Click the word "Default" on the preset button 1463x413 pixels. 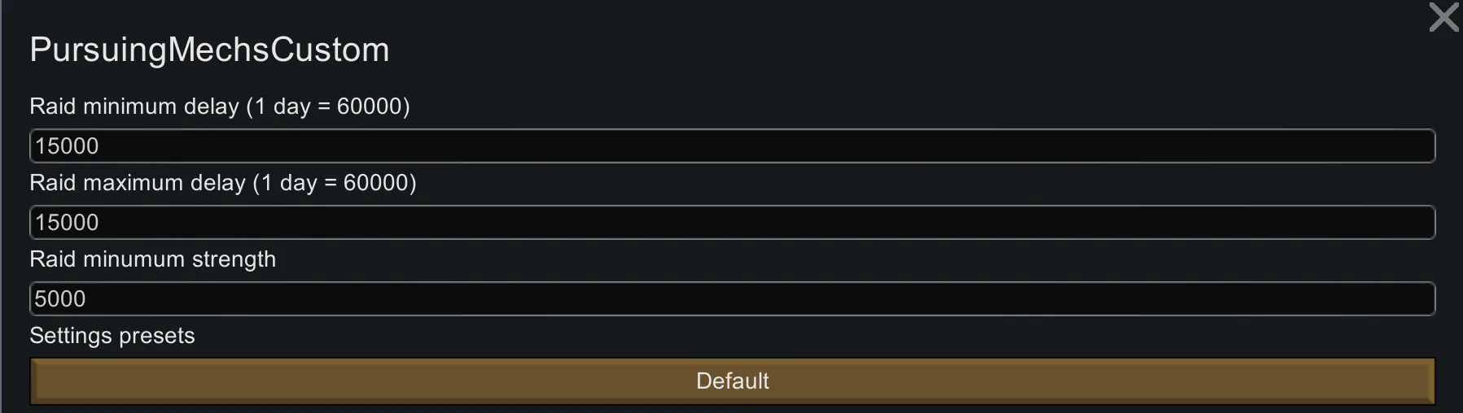732,381
